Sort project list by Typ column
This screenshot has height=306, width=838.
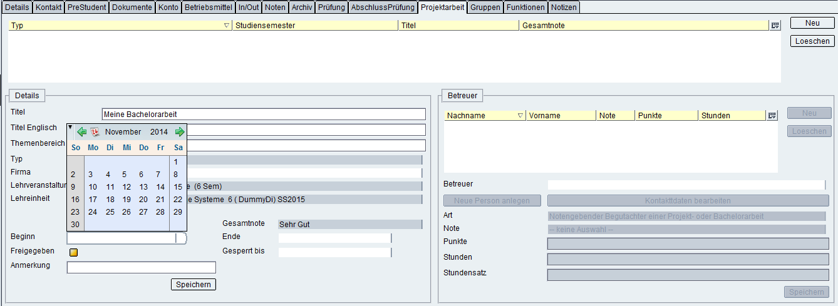point(119,26)
